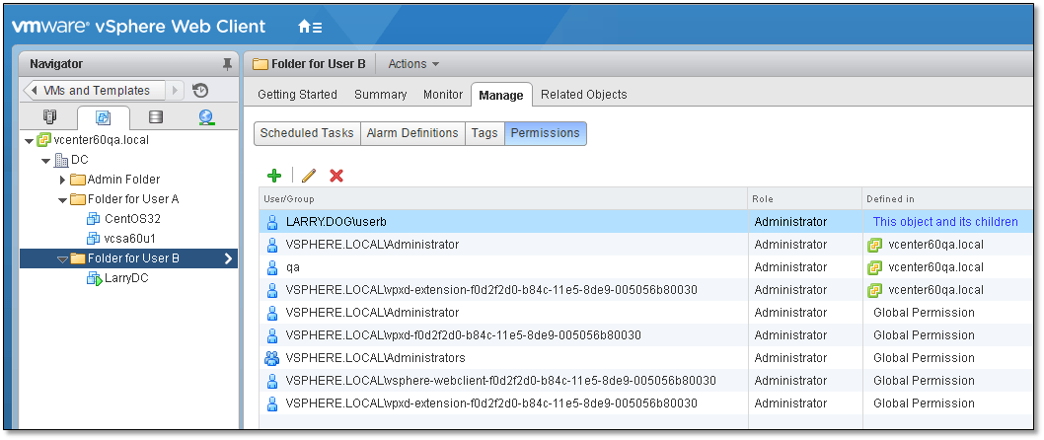Screen dimensions: 1044x440
Task: Switch to Hosts and Clusters inventory tab
Action: pos(50,117)
